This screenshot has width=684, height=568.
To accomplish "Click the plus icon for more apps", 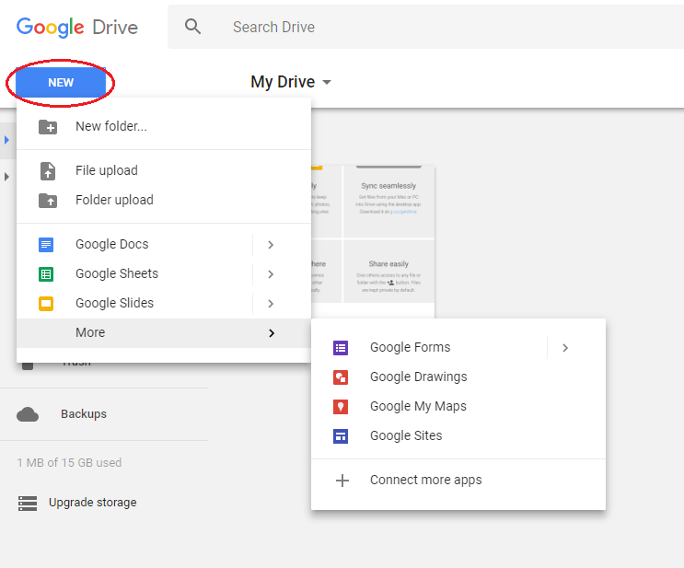I will point(342,481).
